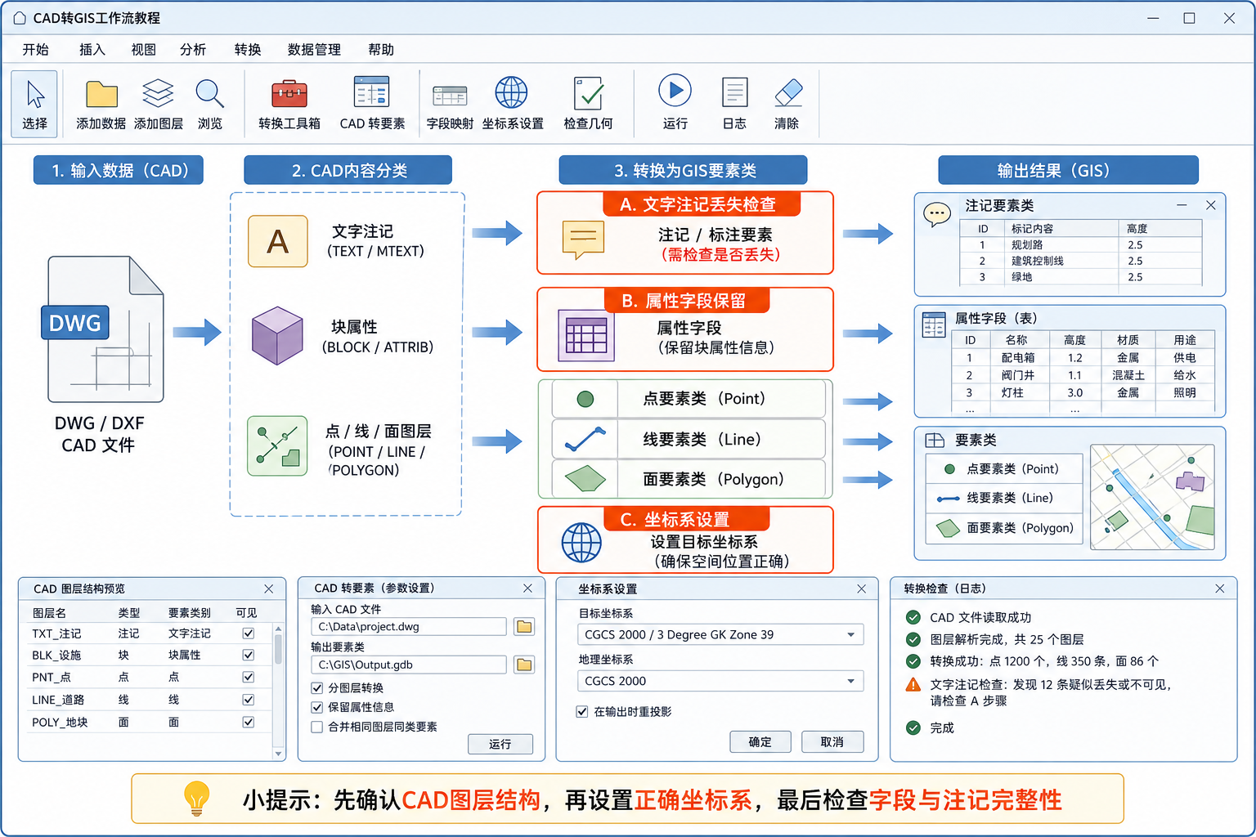Browse folder for 输出要素类
Screen dimensions: 1256x837
coord(524,665)
